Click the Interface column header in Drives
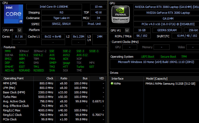The width and height of the screenshot is (199, 123). pos(117,79)
